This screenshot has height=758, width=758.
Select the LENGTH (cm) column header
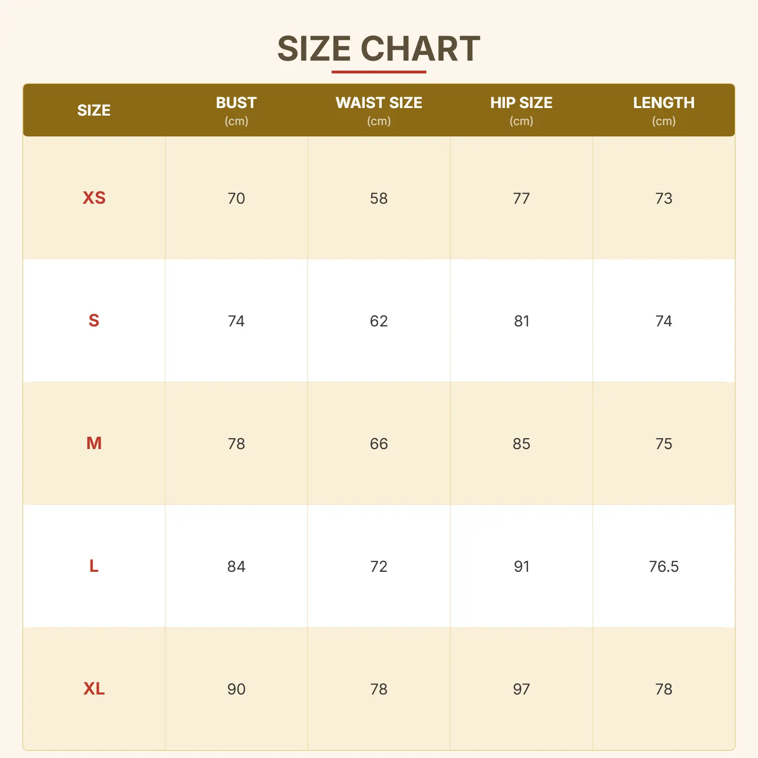point(663,110)
